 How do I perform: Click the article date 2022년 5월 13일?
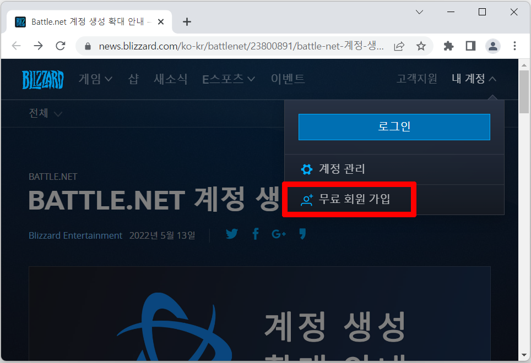(x=162, y=235)
